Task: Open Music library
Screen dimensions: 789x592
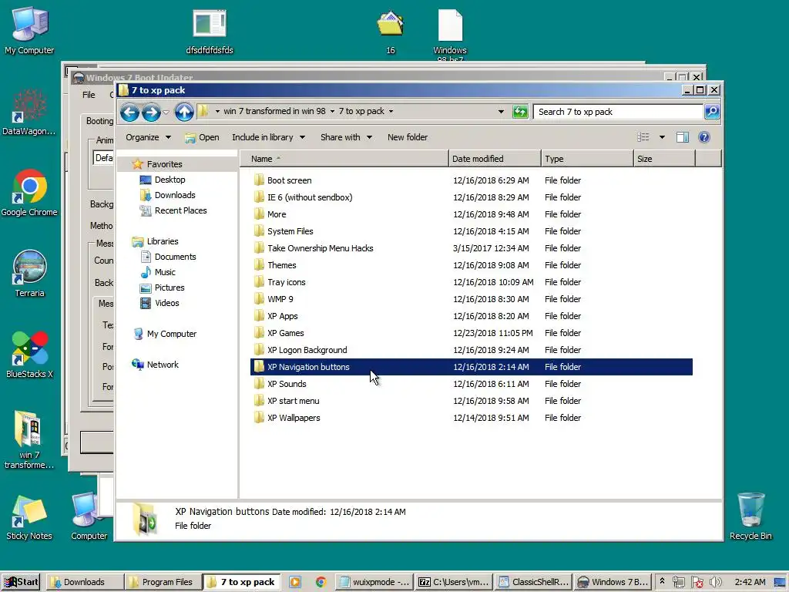Action: [x=165, y=272]
